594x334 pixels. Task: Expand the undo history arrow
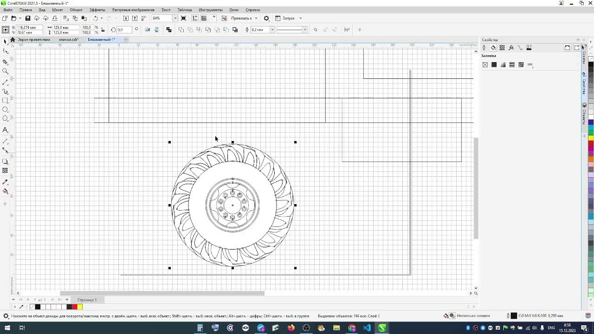point(102,18)
